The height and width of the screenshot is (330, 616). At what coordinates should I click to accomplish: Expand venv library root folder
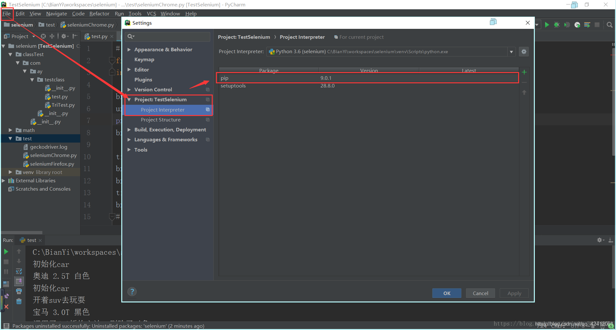pyautogui.click(x=10, y=172)
